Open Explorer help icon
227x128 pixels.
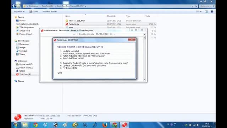[212, 11]
